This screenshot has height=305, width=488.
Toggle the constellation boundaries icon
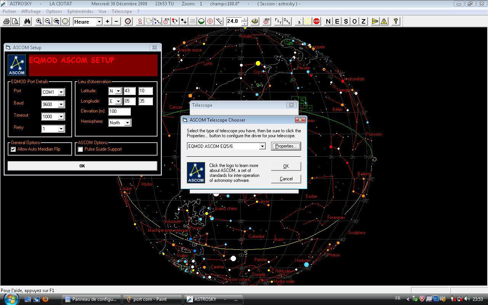pos(149,21)
